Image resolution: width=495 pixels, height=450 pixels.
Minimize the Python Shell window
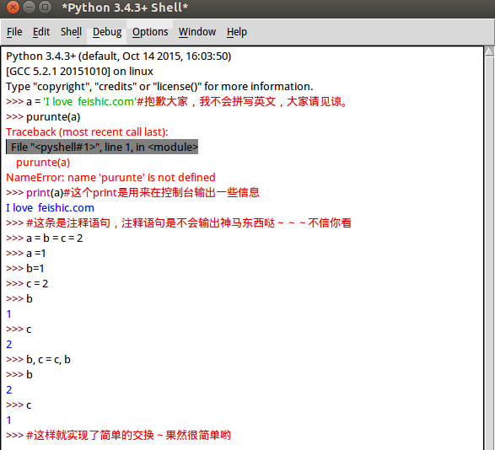29,8
